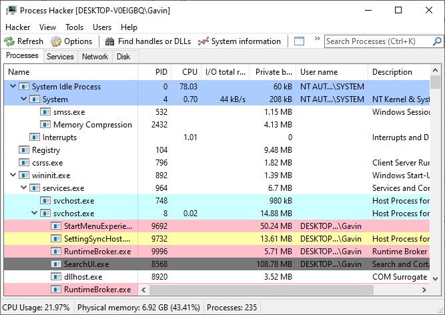445x315 pixels.
Task: Open the Users menu
Action: (102, 27)
